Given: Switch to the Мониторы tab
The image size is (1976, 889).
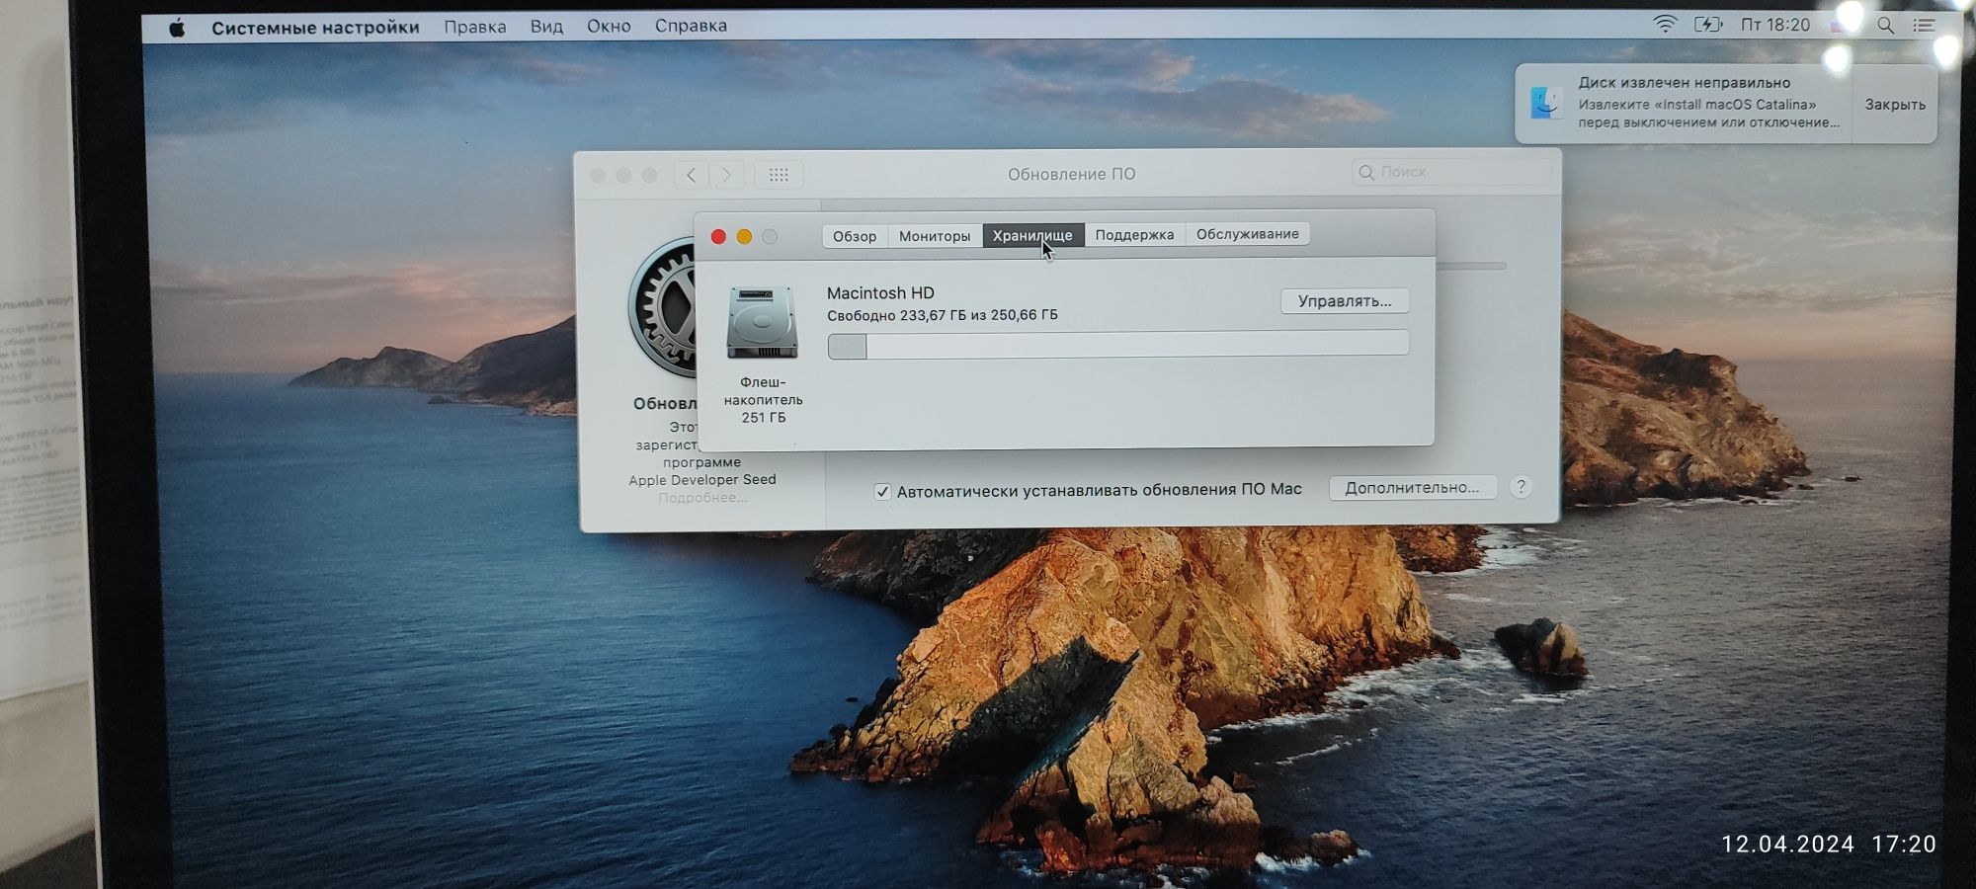Looking at the screenshot, I should 935,236.
